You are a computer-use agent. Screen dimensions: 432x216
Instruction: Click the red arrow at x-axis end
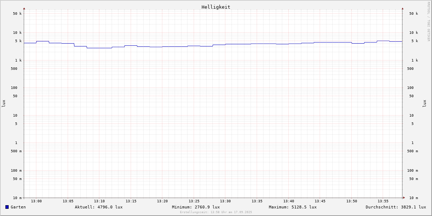404,198
